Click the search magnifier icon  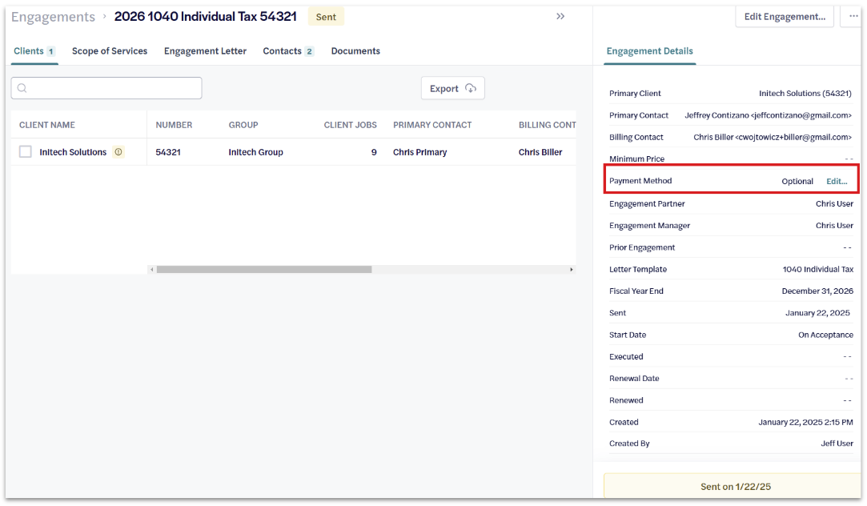pyautogui.click(x=22, y=88)
